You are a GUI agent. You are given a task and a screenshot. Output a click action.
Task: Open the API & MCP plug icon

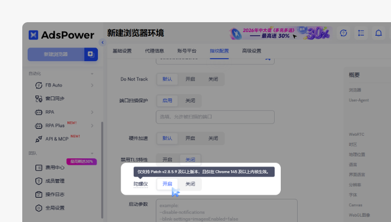click(39, 139)
